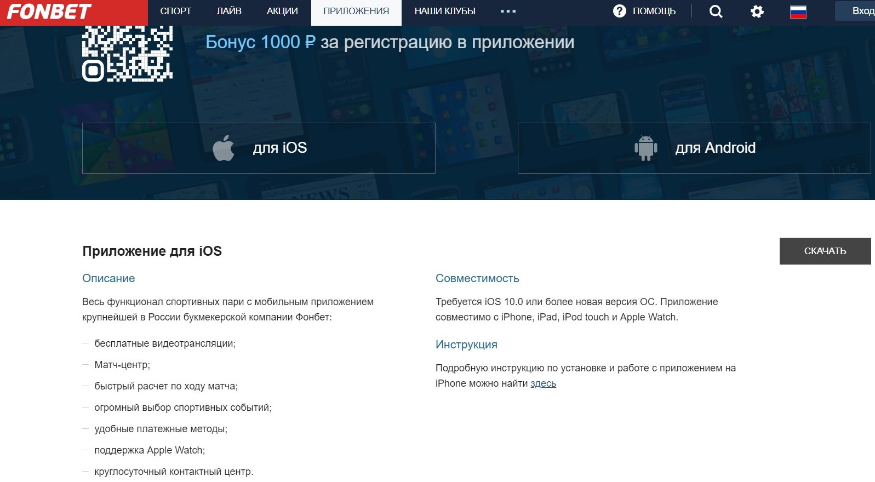Expand more menu items via three dots
This screenshot has height=482, width=875.
tap(508, 11)
